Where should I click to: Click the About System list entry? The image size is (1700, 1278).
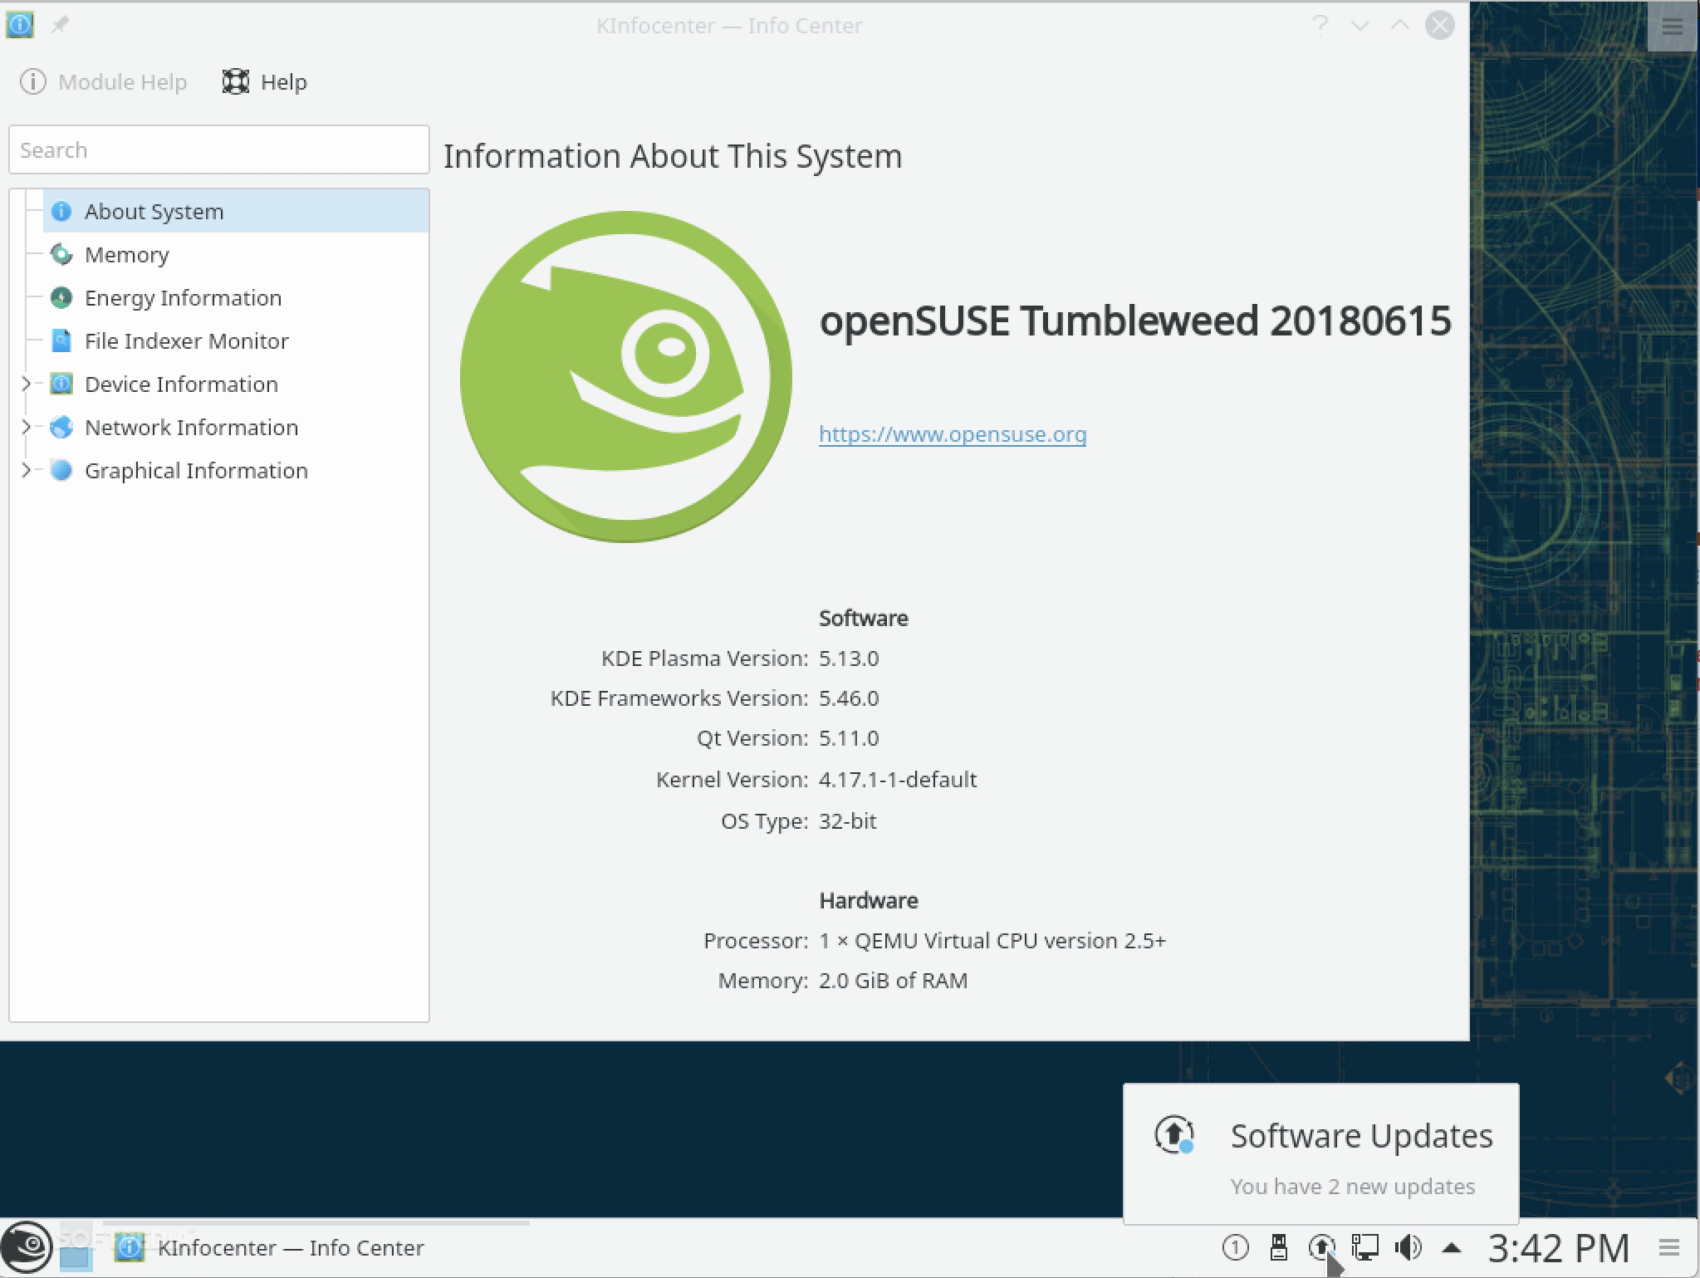tap(153, 211)
